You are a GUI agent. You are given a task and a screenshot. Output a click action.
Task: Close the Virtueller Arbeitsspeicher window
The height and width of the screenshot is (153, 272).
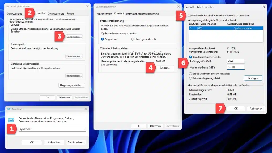pyautogui.click(x=264, y=7)
